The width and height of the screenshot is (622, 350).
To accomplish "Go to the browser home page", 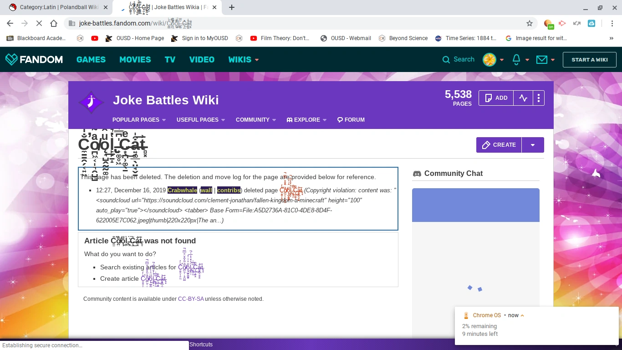I will (x=54, y=23).
